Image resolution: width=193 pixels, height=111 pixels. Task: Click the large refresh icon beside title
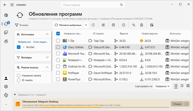[20, 15]
